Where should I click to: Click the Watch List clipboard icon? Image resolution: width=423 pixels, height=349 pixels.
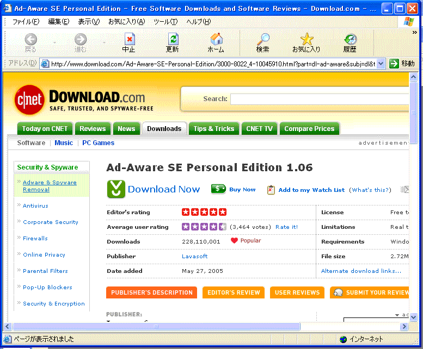pos(271,190)
